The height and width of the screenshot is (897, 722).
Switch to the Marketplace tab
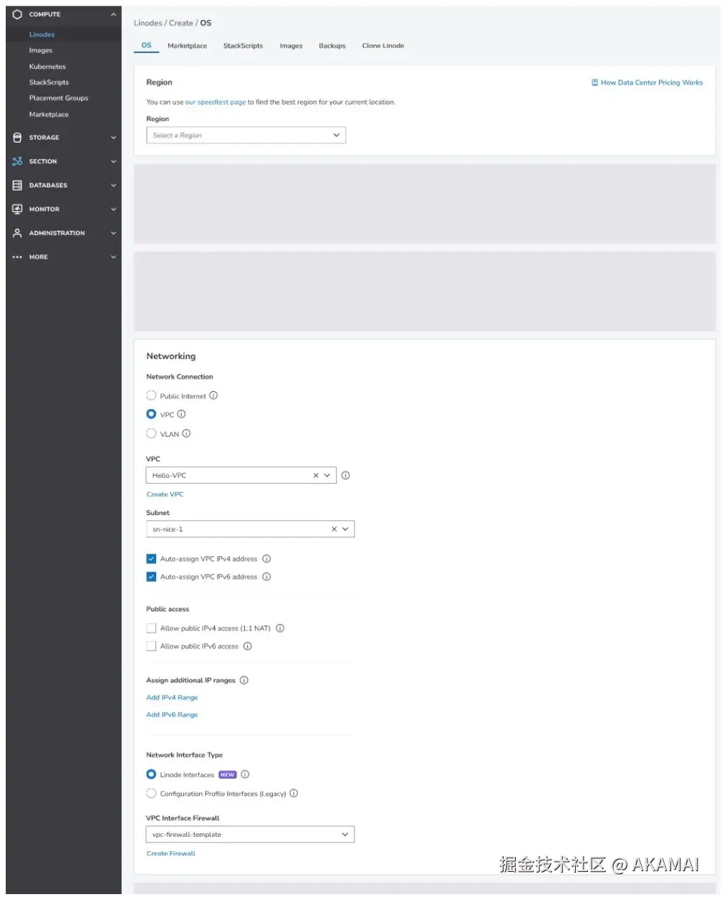(187, 46)
